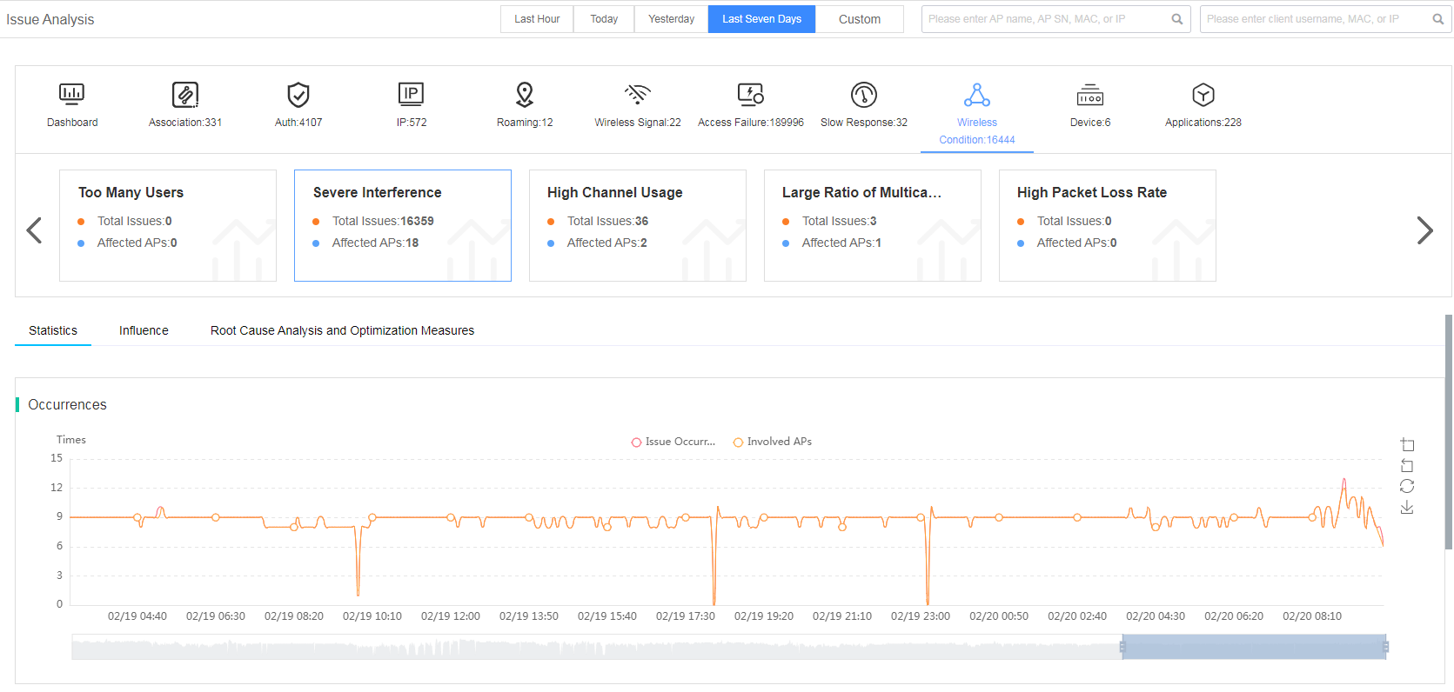Click Total Issues:36 in High Channel Usage
Image resolution: width=1454 pixels, height=692 pixels.
point(607,221)
